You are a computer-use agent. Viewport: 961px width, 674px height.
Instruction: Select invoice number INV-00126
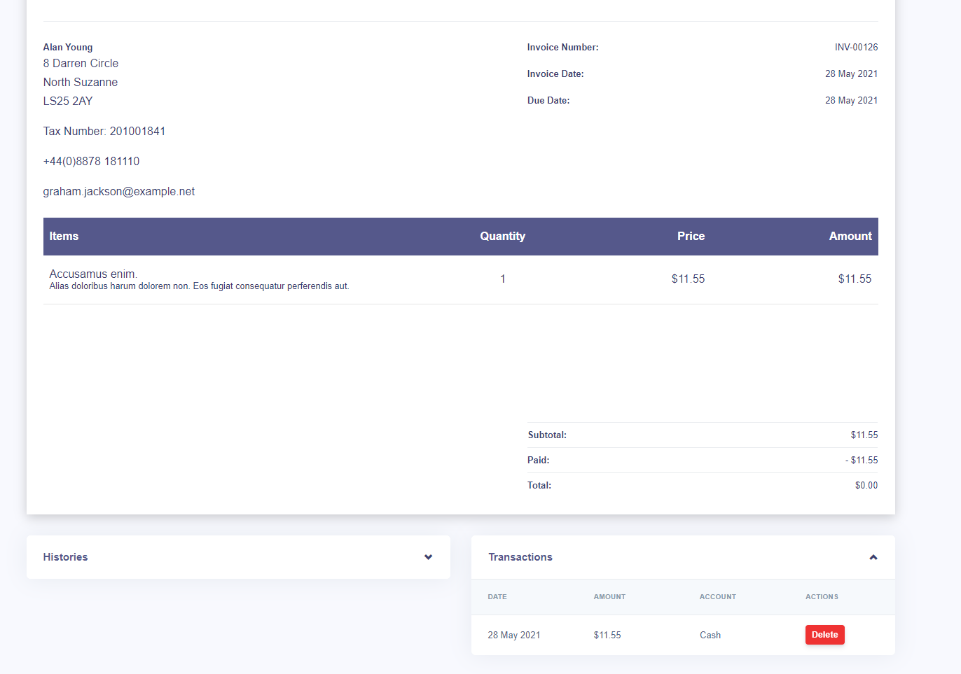[x=856, y=47]
